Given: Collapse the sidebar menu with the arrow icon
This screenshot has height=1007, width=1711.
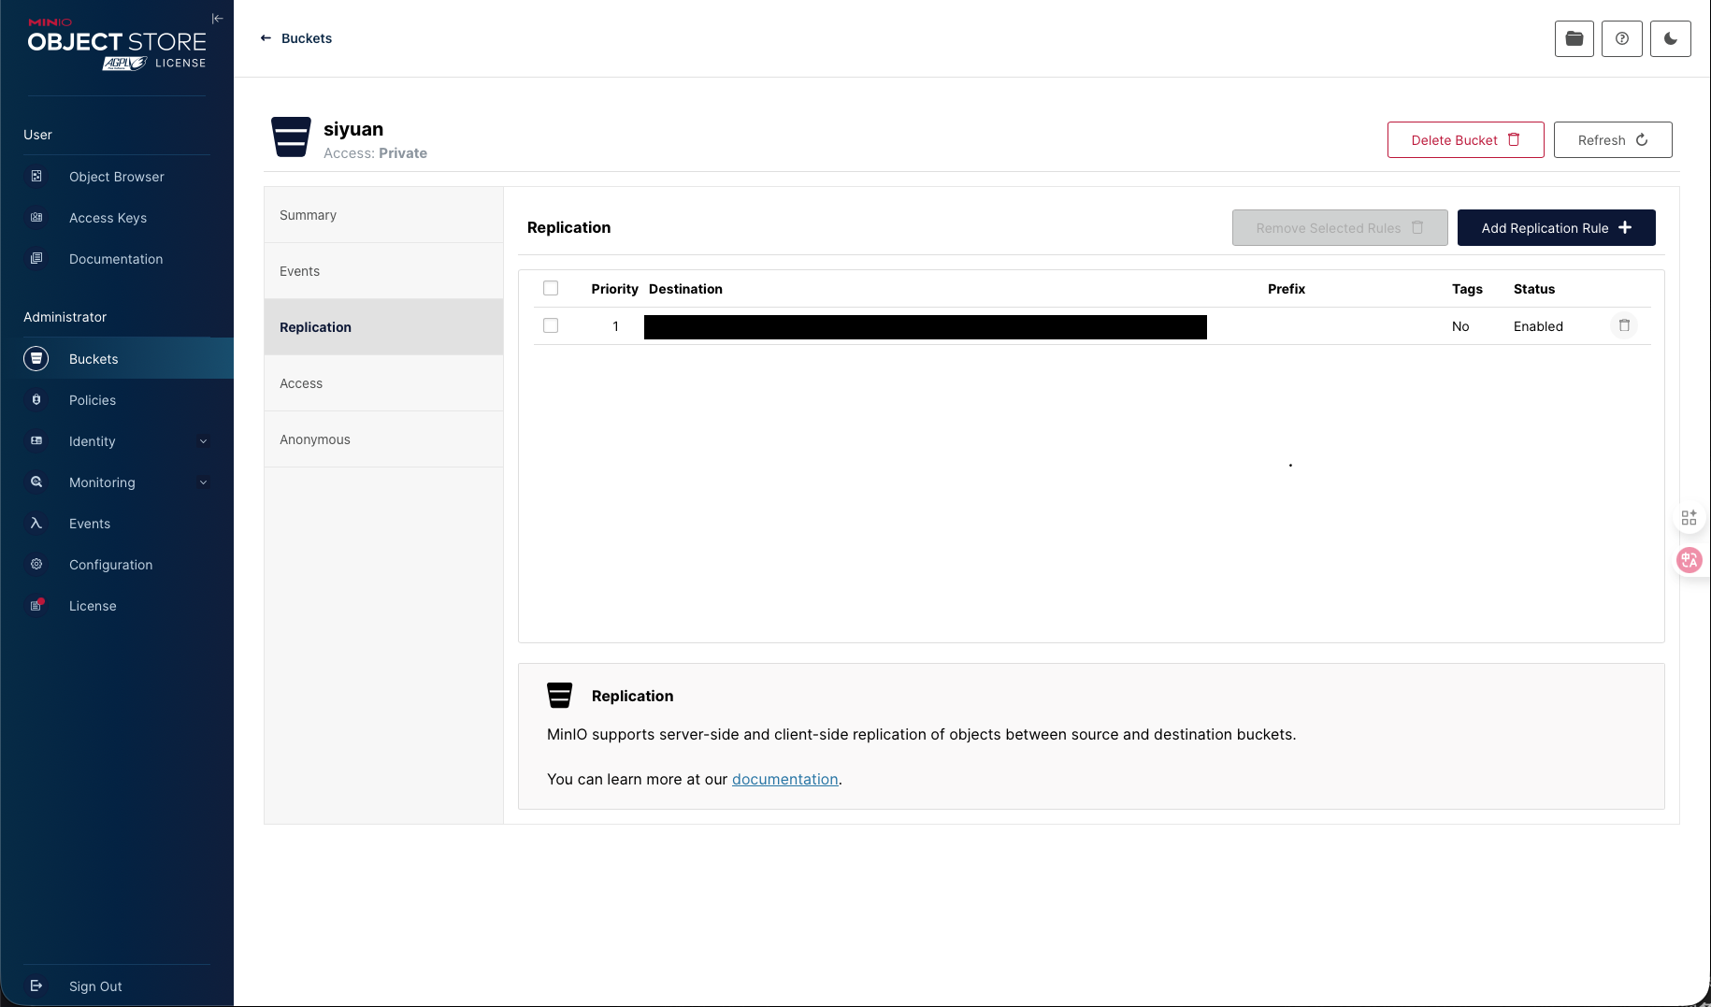Looking at the screenshot, I should click(x=217, y=19).
